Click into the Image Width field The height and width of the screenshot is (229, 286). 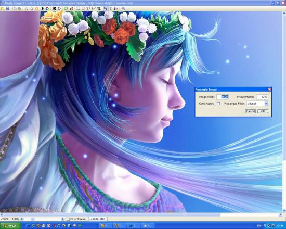pyautogui.click(x=223, y=97)
